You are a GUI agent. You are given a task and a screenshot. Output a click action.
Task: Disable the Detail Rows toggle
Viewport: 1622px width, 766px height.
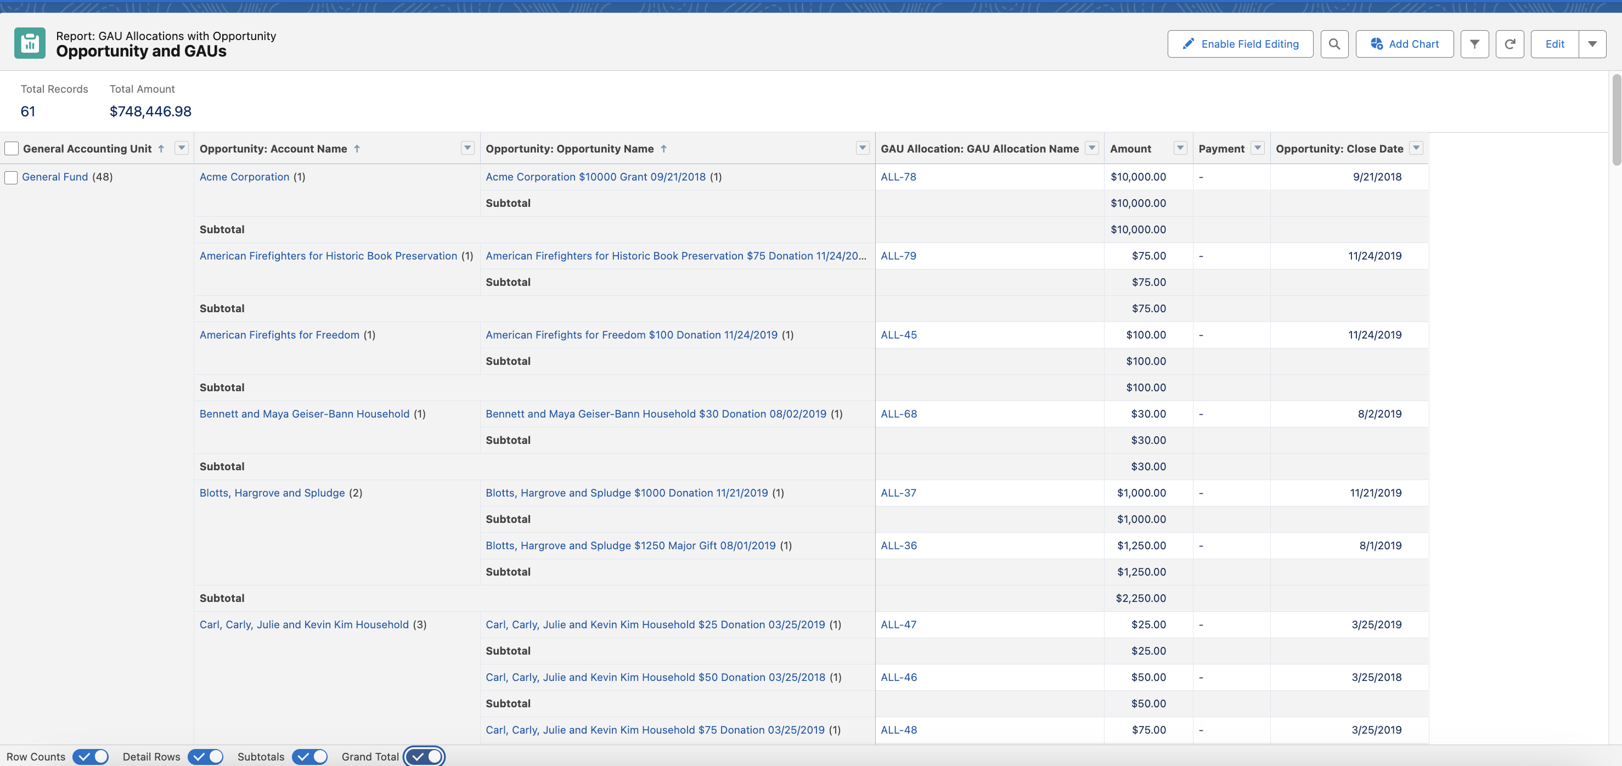tap(205, 757)
